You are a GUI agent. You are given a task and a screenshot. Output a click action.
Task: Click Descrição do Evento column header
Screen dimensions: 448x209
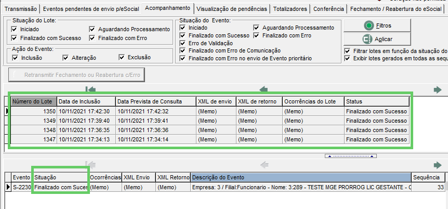301,178
